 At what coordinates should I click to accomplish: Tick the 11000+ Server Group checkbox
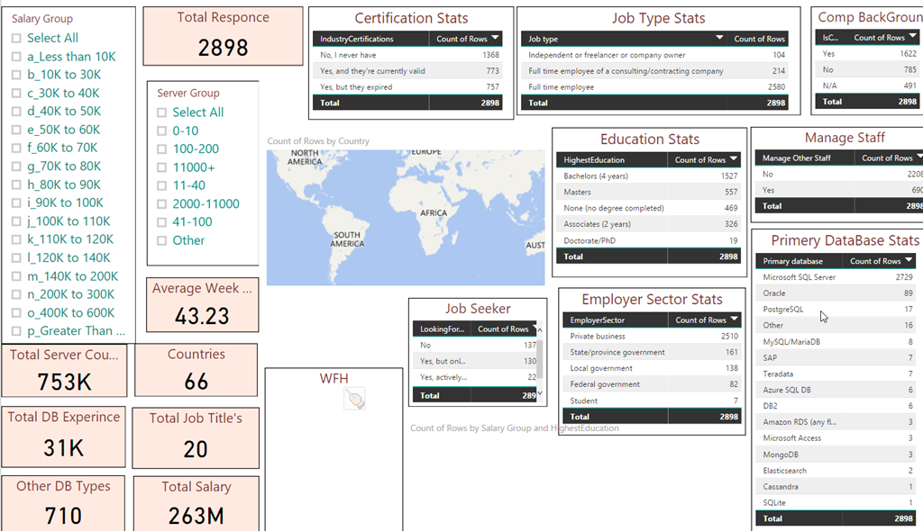tap(162, 167)
